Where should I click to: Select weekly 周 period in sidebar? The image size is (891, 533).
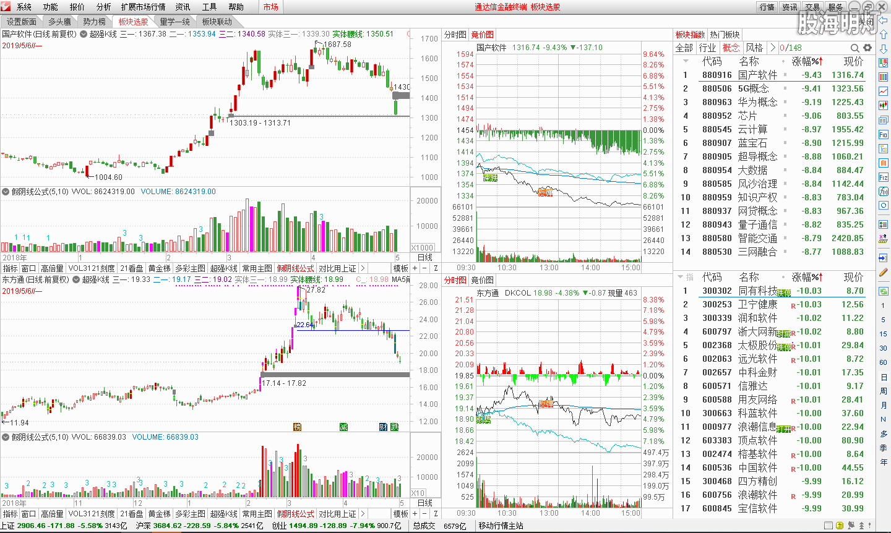pos(883,391)
